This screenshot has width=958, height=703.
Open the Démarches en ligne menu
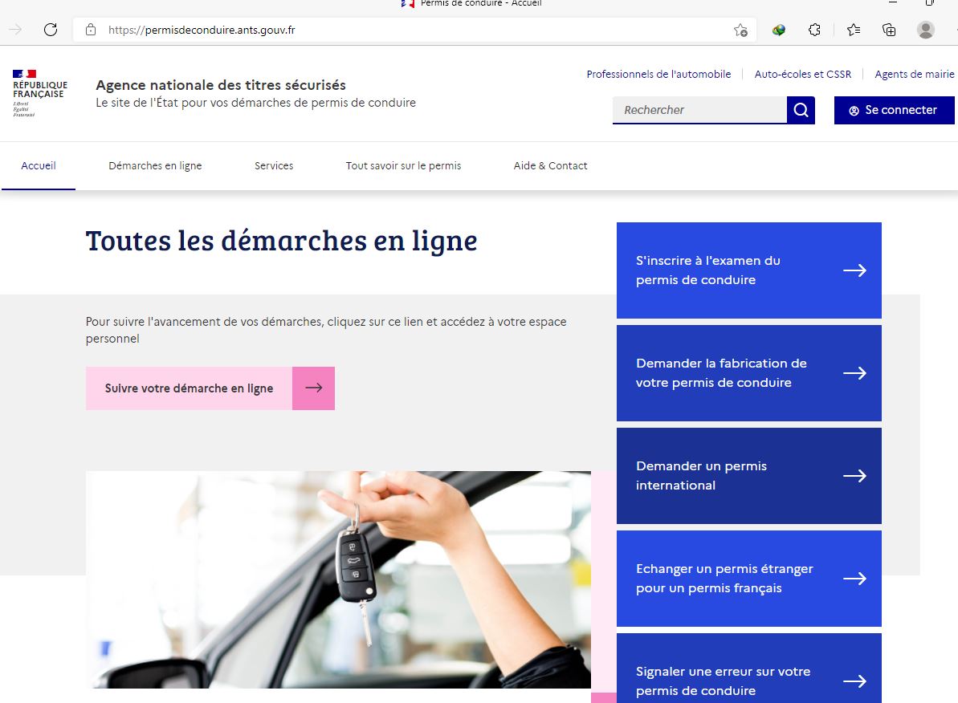pyautogui.click(x=155, y=166)
